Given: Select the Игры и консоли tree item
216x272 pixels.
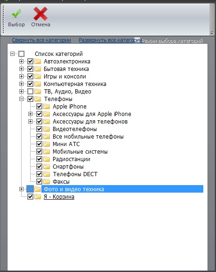Looking at the screenshot, I should [x=65, y=77].
